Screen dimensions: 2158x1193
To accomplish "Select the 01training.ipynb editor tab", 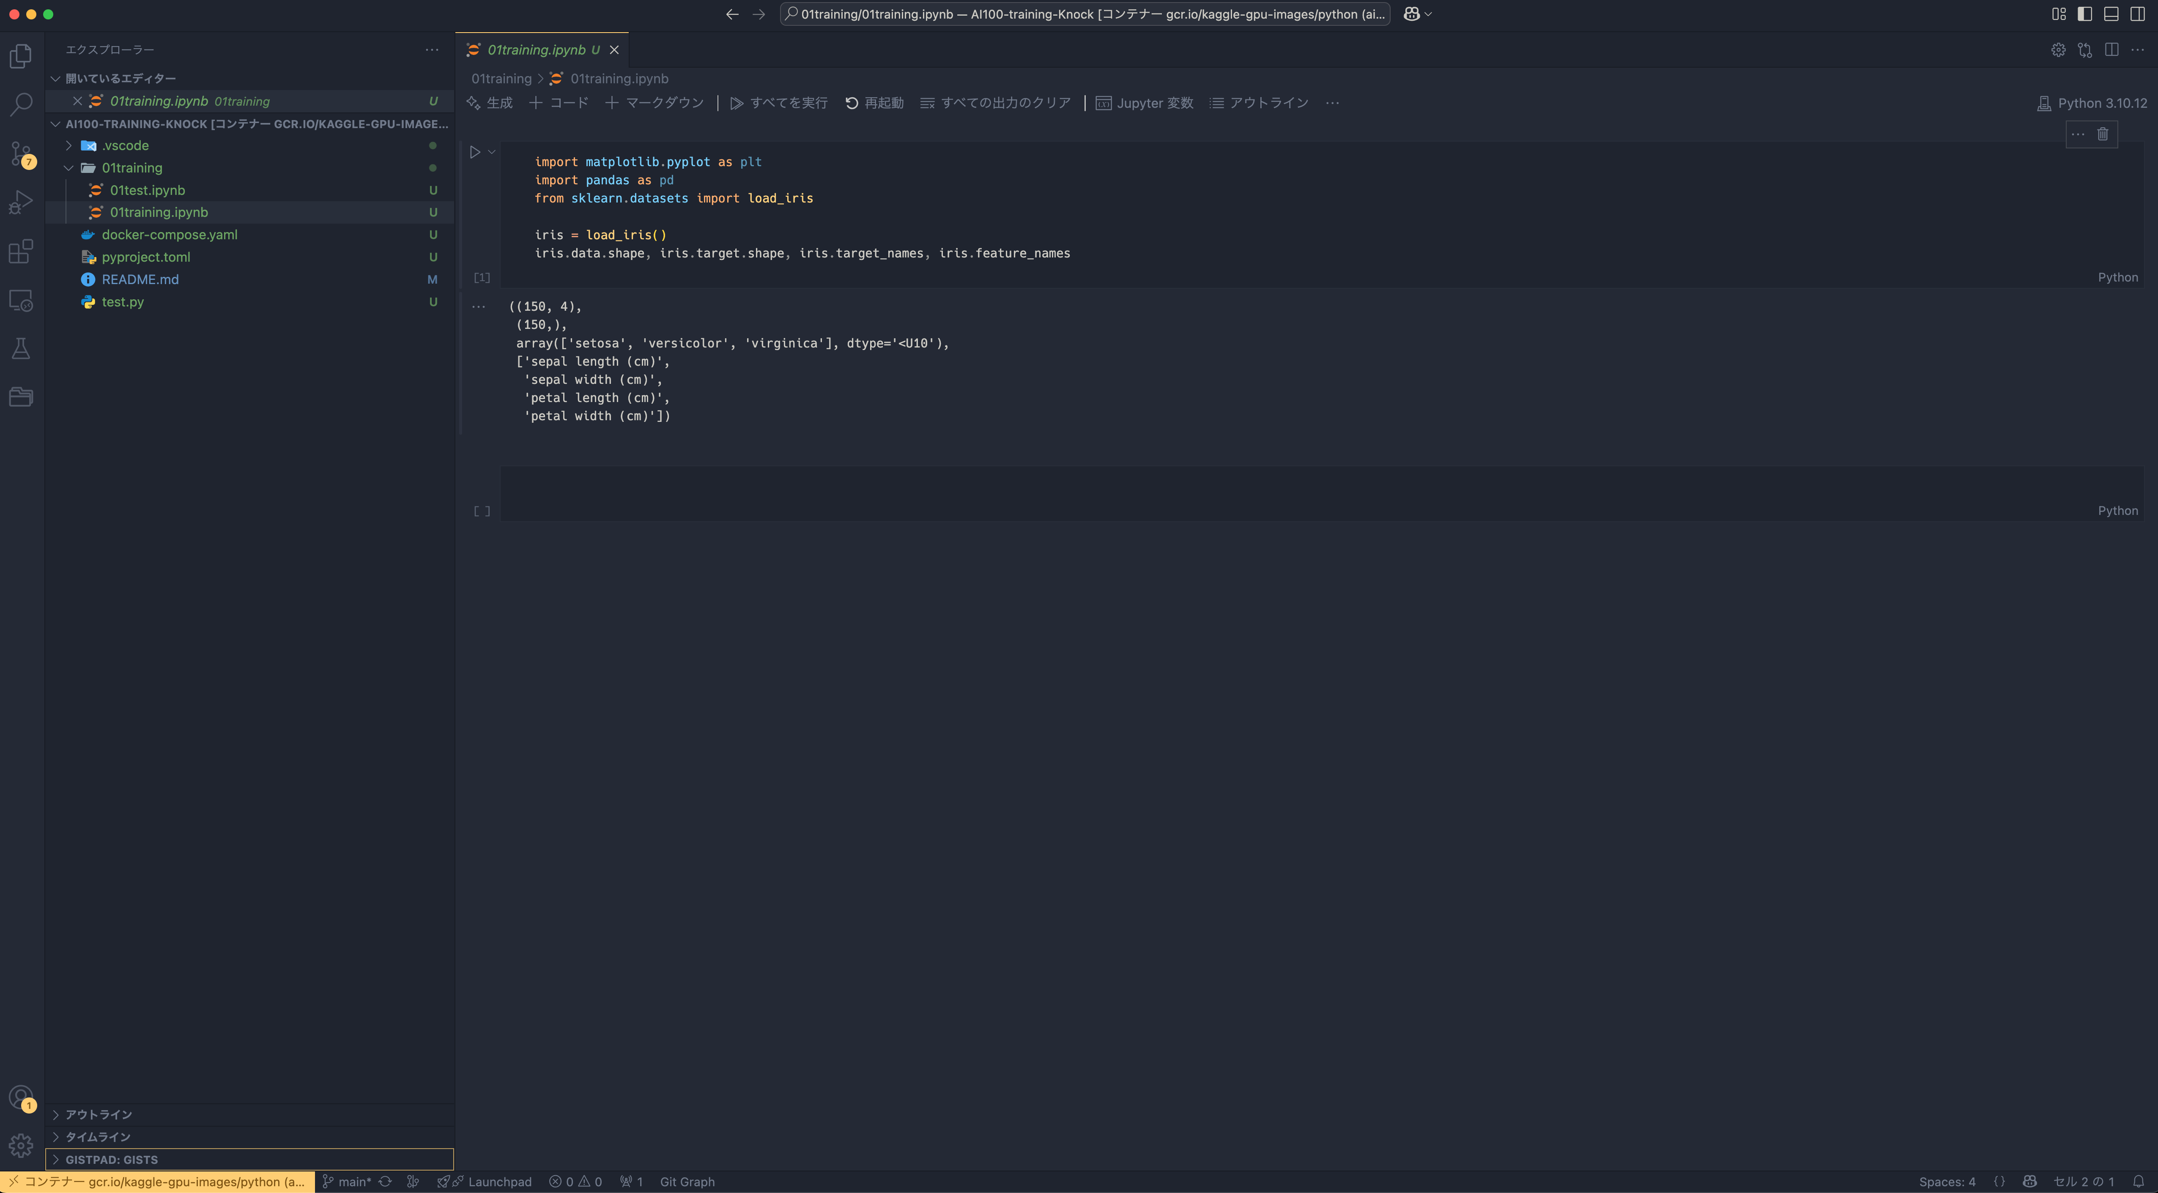I will 536,50.
